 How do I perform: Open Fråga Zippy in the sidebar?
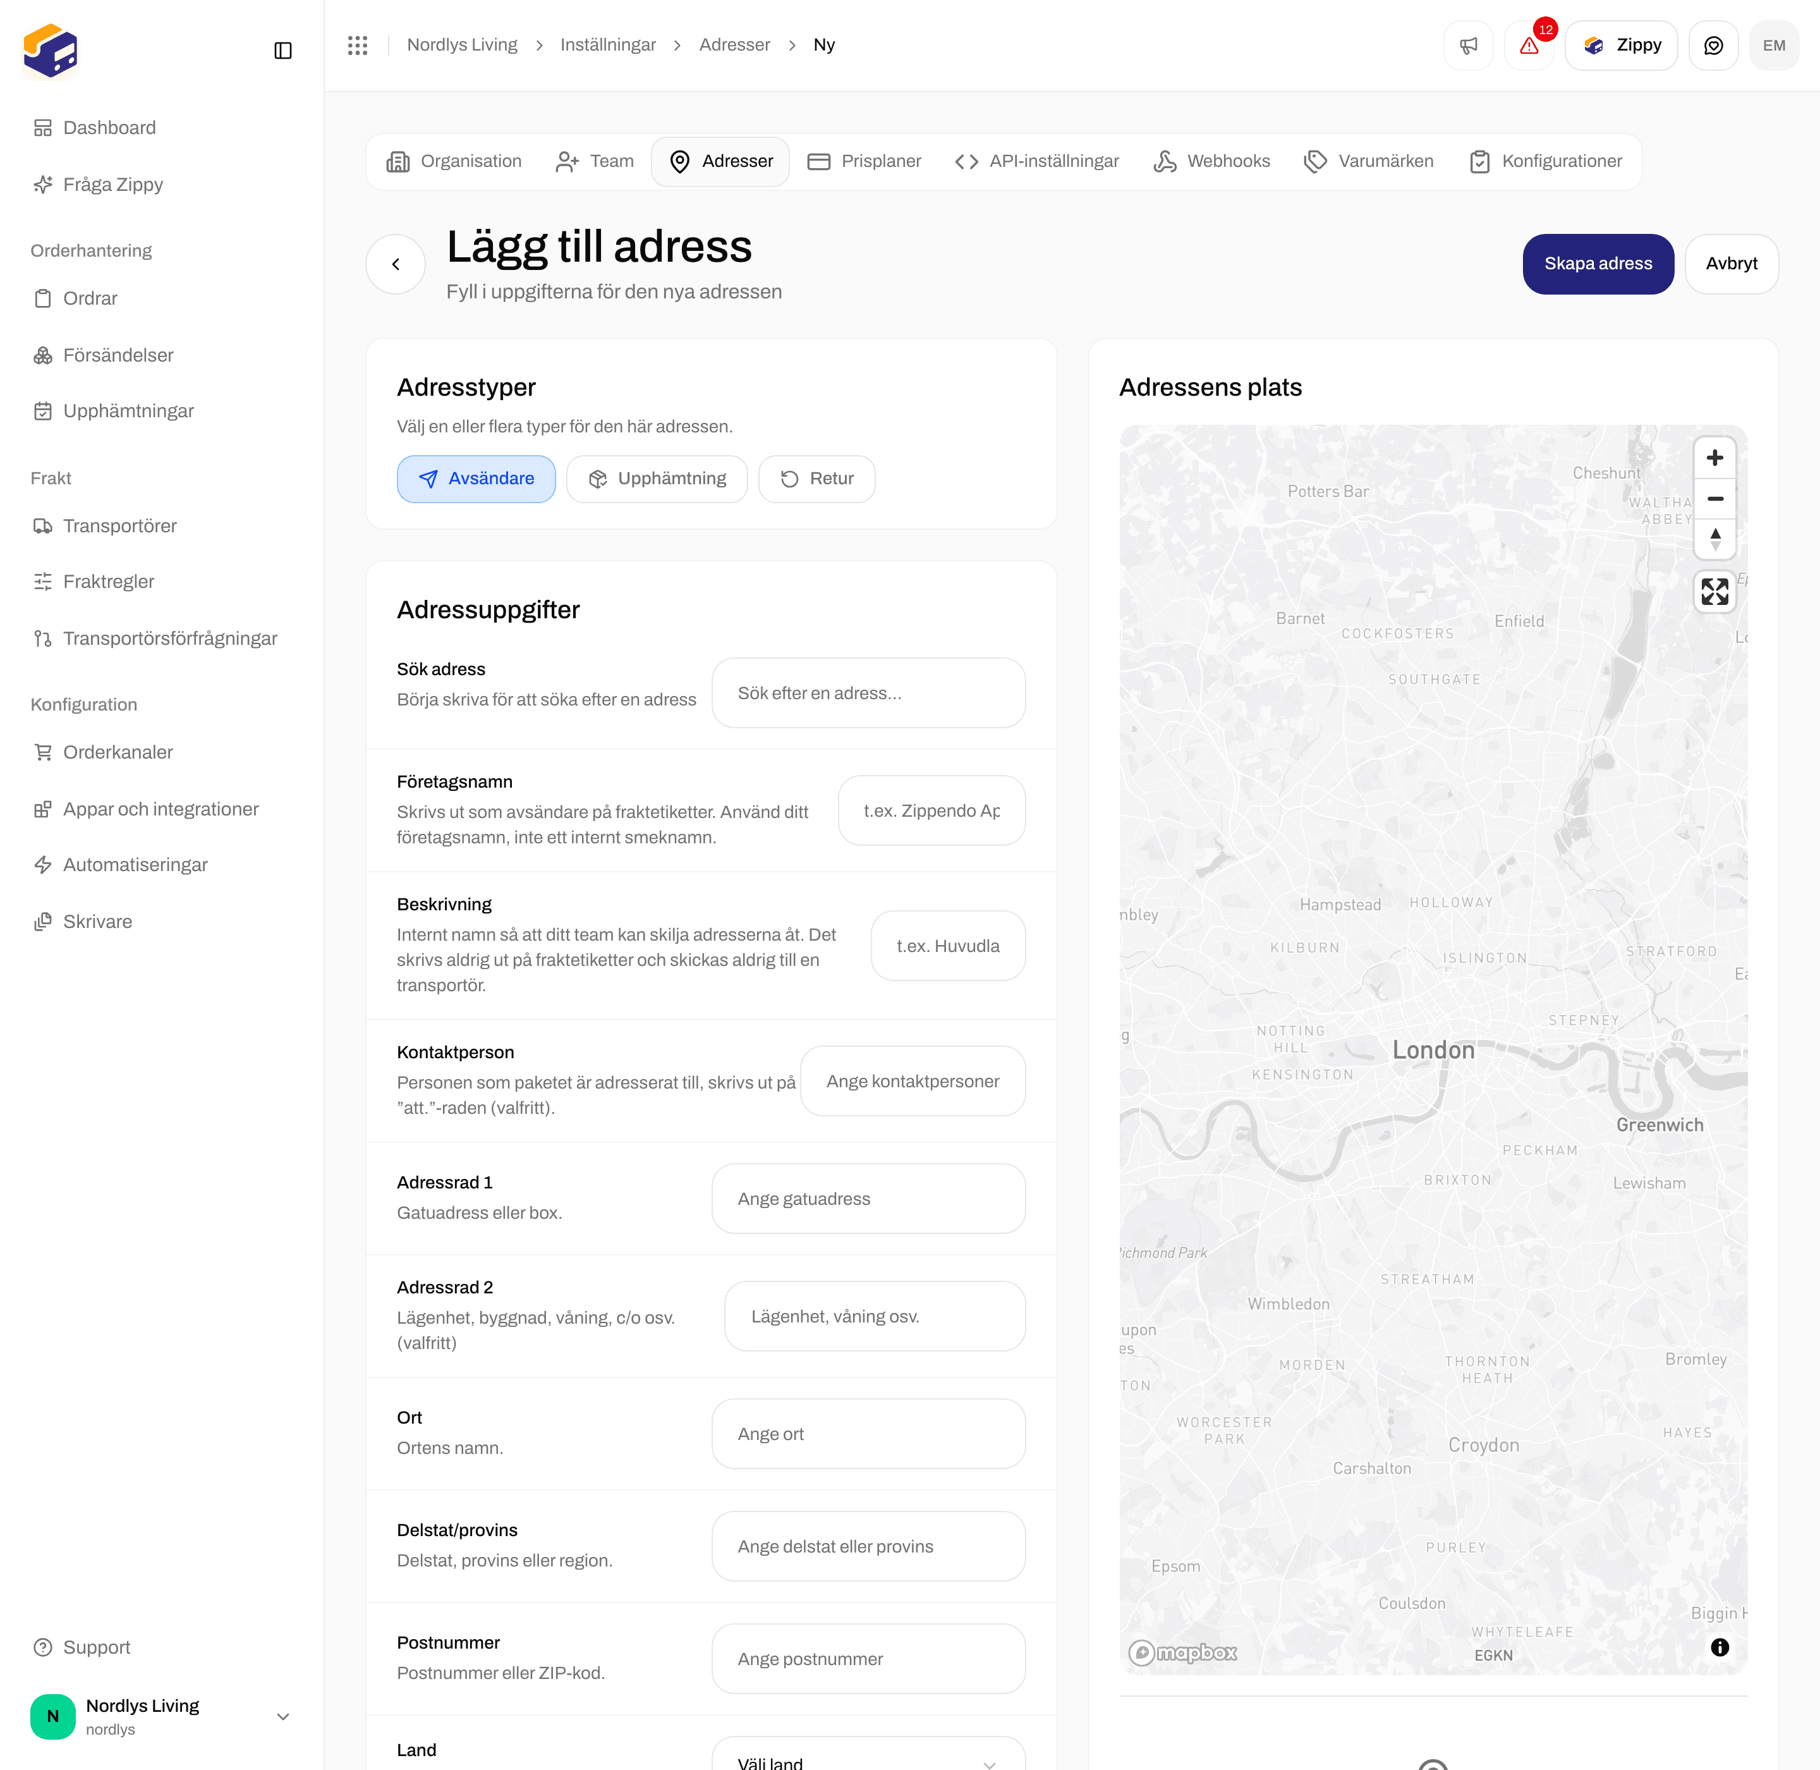tap(162, 185)
